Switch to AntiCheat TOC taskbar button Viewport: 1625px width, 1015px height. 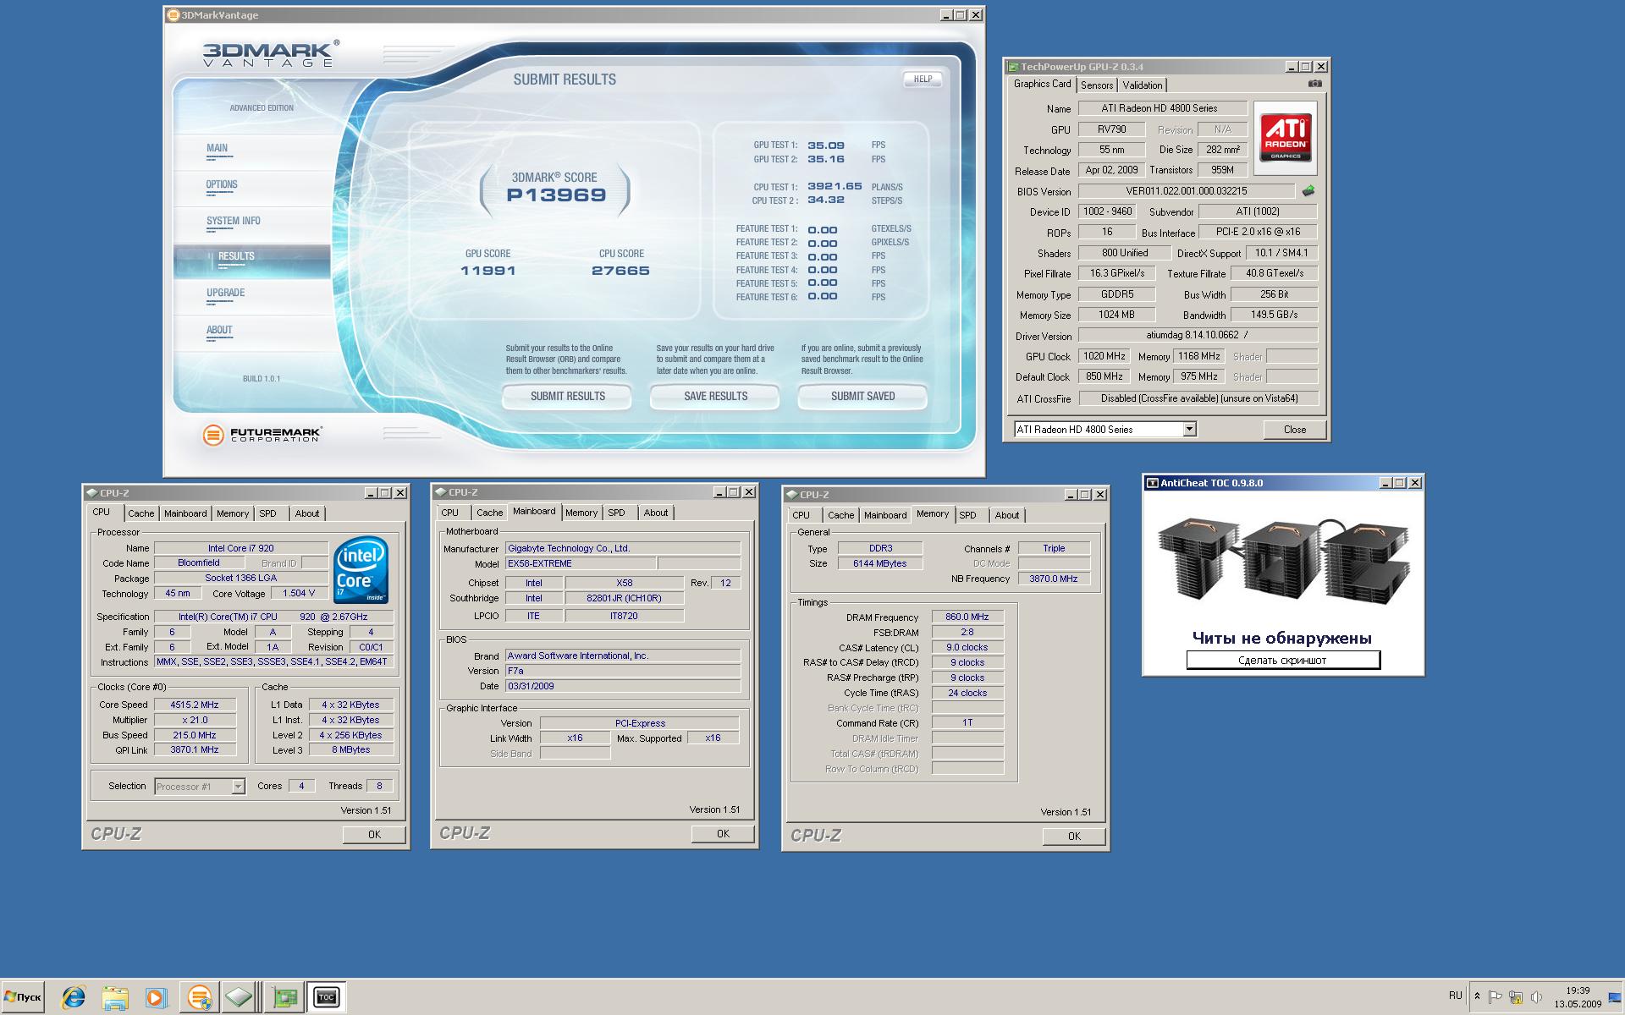[x=326, y=997]
